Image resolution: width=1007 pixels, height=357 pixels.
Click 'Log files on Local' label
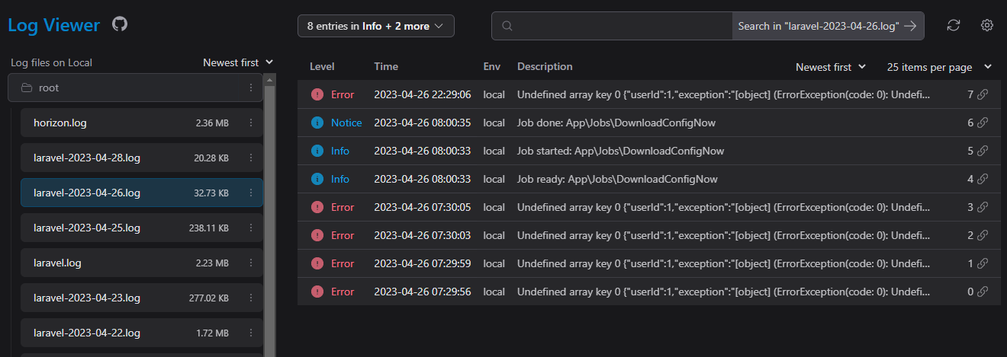coord(51,62)
